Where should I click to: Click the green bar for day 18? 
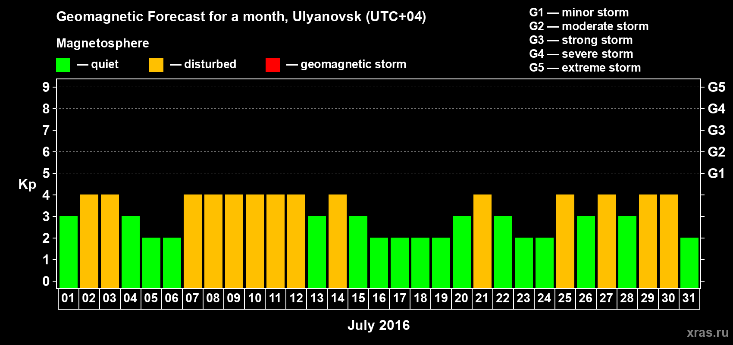(x=420, y=263)
